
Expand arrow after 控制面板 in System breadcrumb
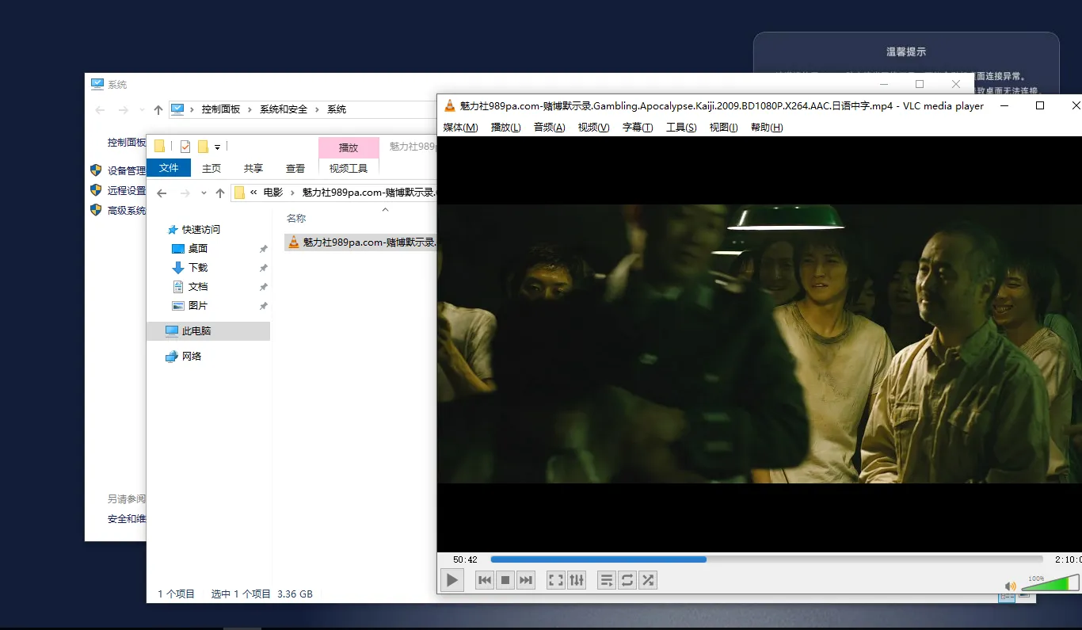250,109
